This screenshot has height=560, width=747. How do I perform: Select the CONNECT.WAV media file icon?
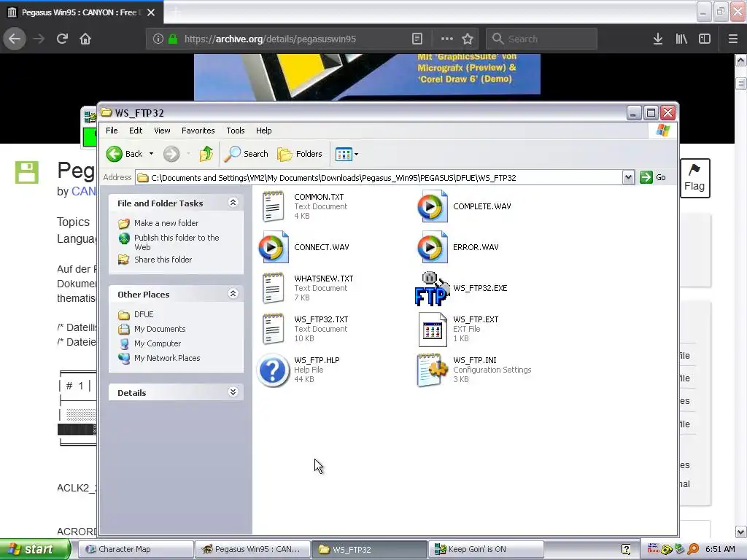(273, 247)
